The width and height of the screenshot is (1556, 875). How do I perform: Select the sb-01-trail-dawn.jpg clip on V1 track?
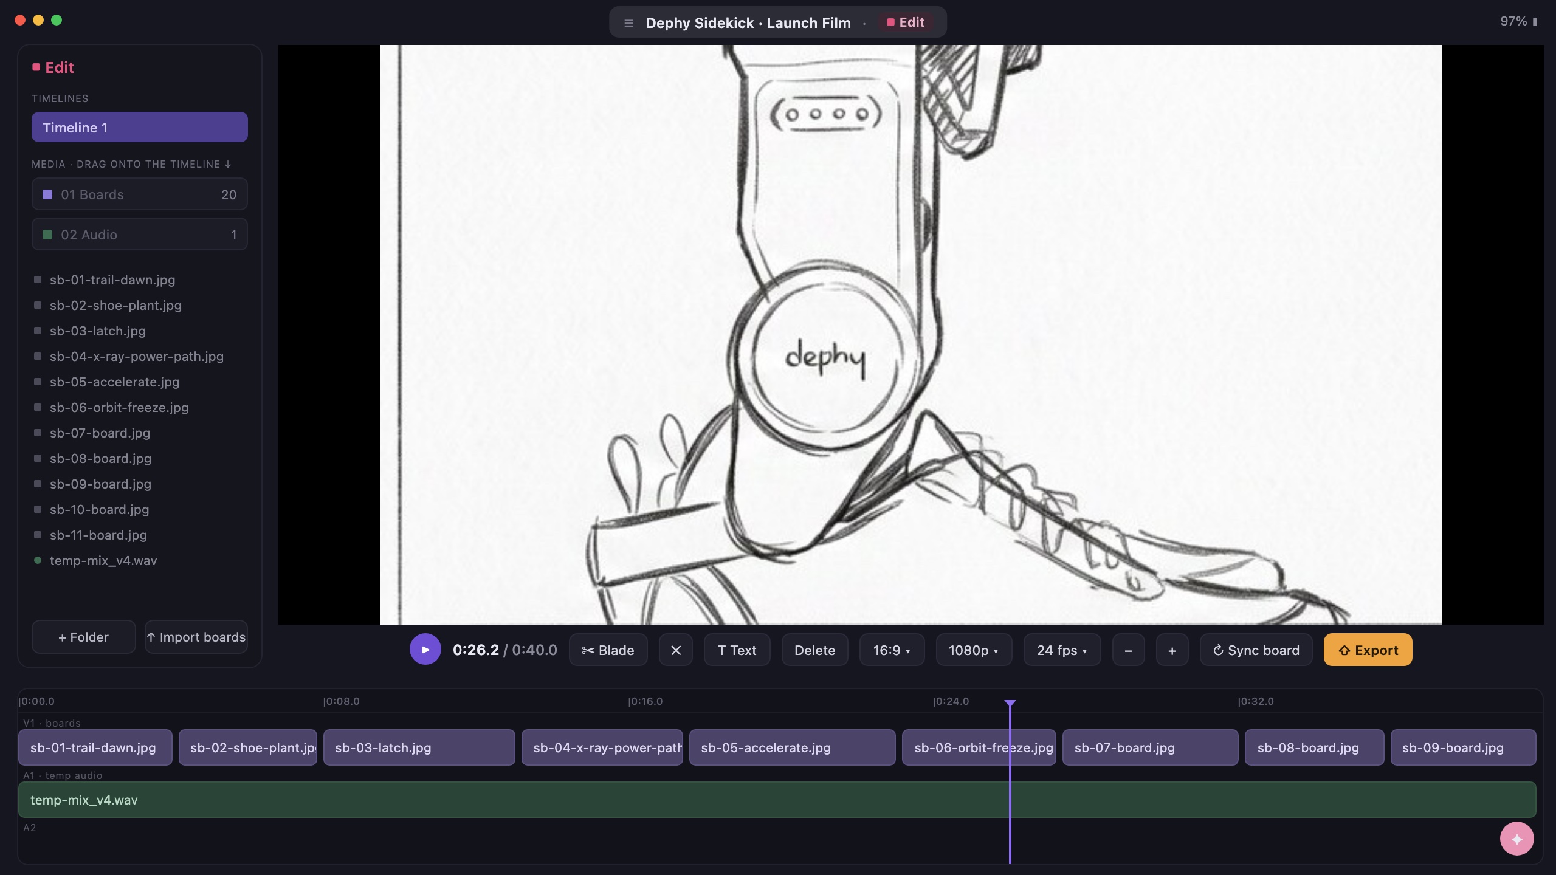[x=95, y=747]
